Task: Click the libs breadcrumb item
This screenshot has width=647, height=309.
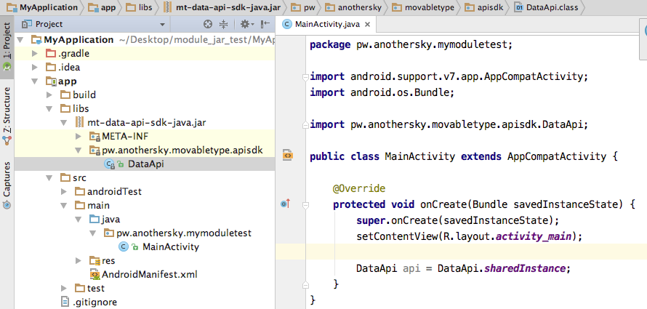Action: click(139, 7)
